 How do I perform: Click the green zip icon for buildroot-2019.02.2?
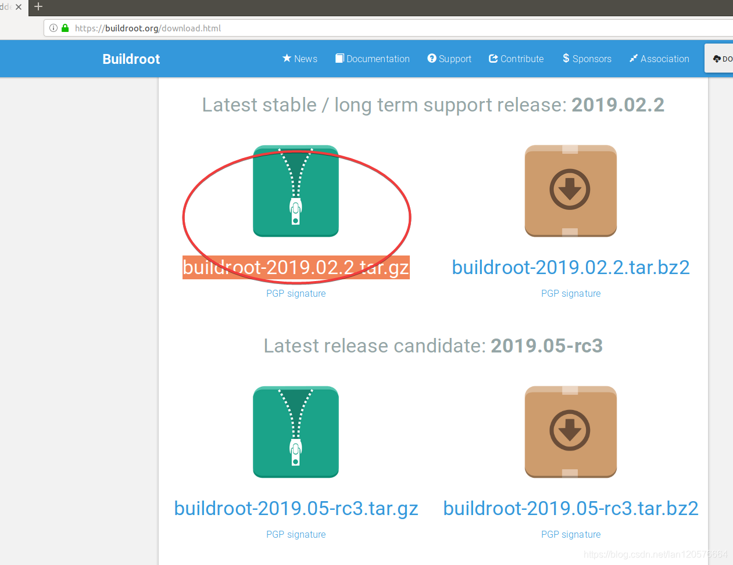coord(295,191)
